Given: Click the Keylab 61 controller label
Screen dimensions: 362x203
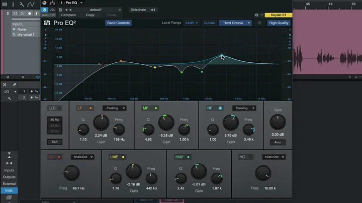Looking at the screenshot, I should point(278,15).
